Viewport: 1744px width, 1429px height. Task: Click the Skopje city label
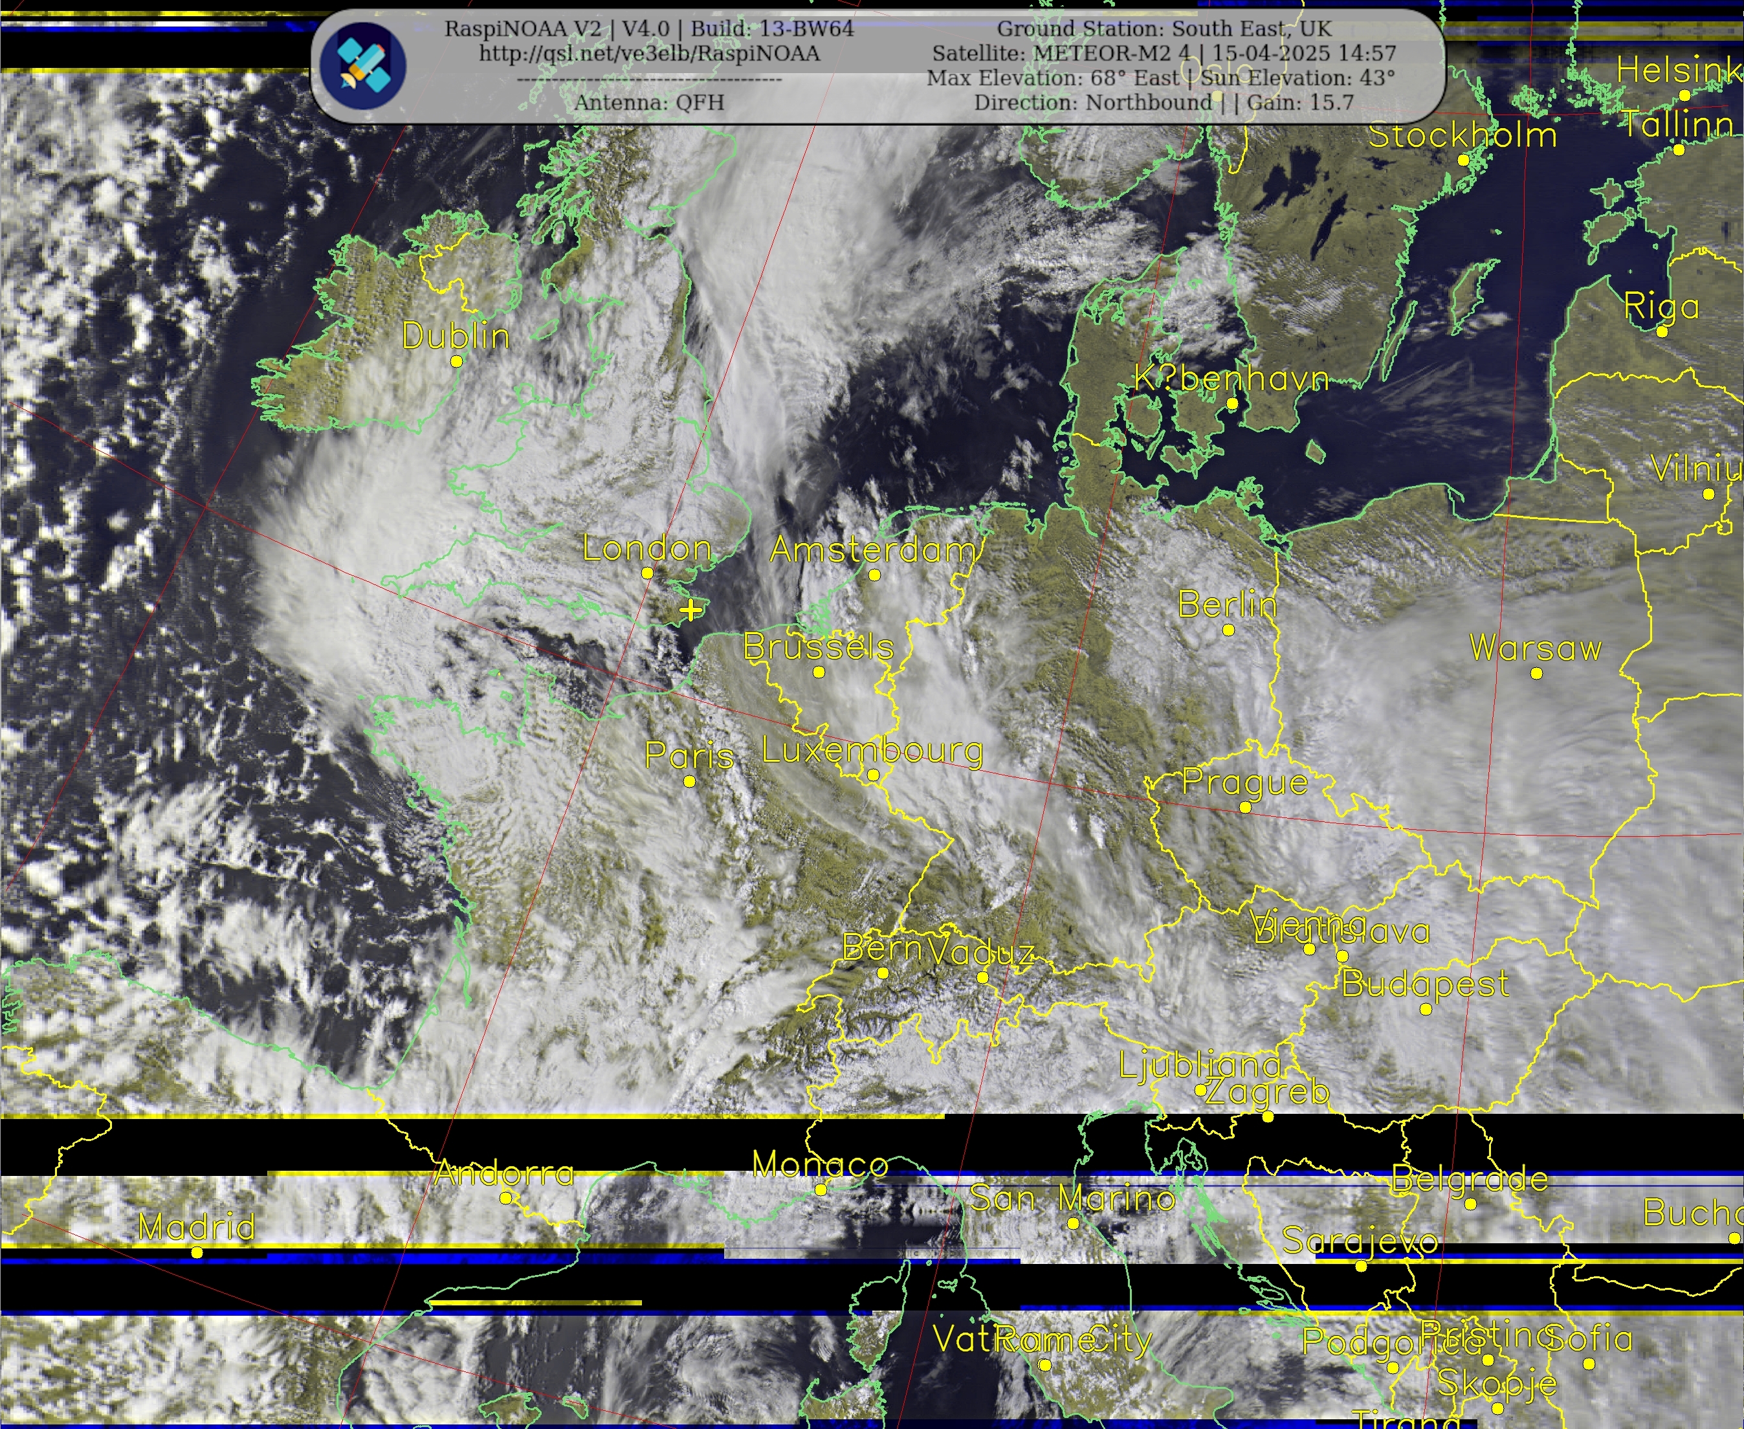(x=1497, y=1384)
